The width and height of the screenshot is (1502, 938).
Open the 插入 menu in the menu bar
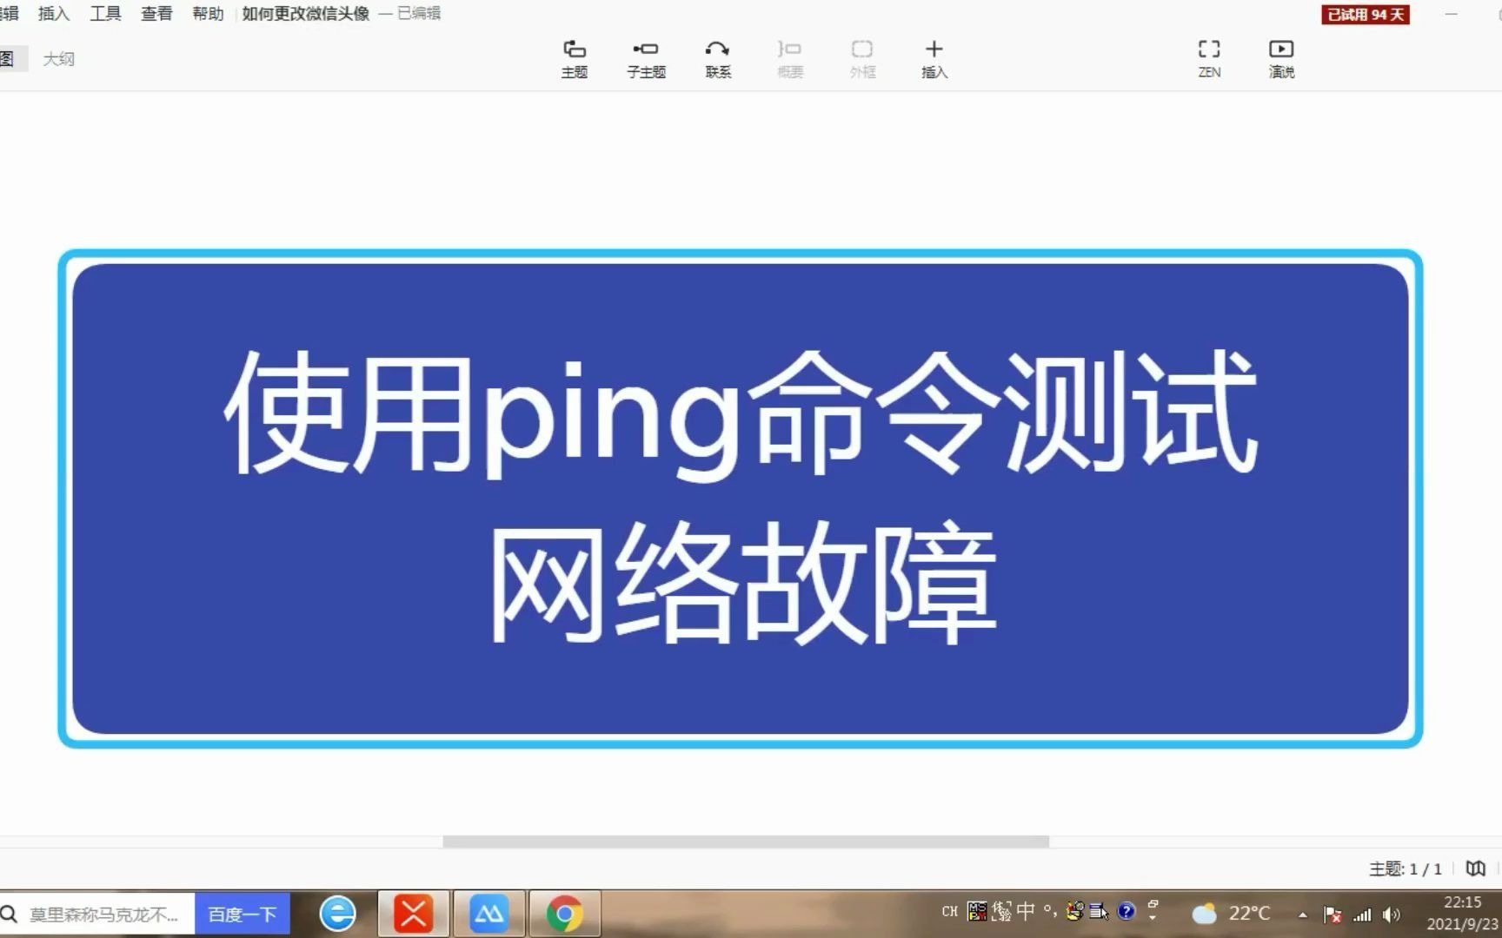tap(54, 13)
